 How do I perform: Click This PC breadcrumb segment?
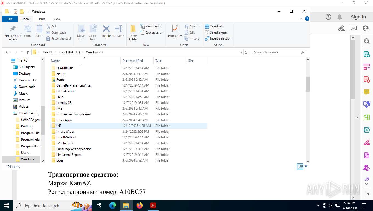coord(47,52)
